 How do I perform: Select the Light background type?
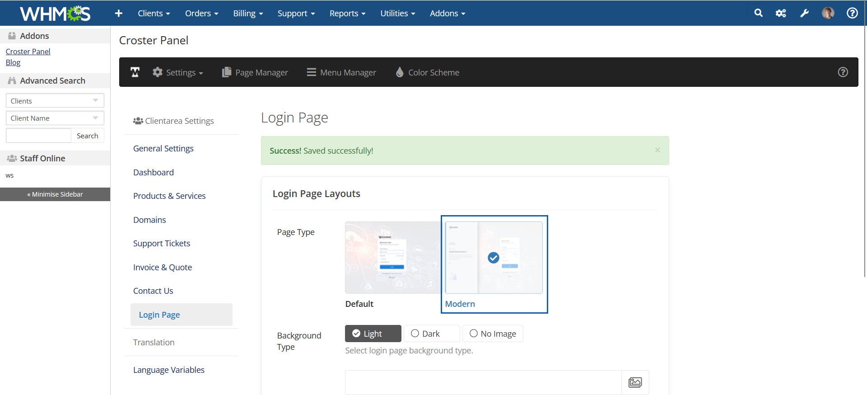coord(373,334)
